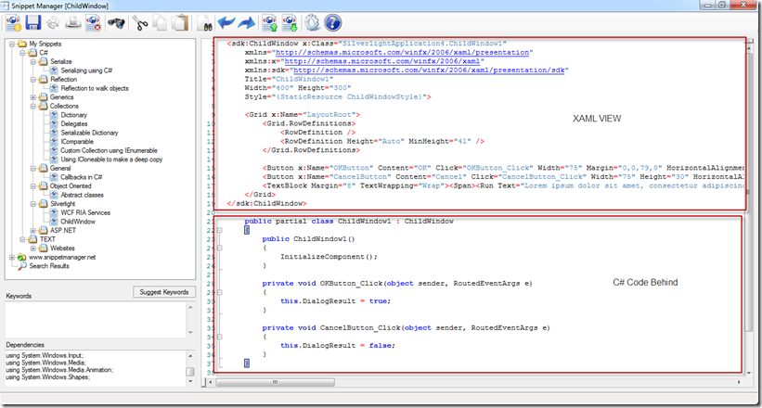The width and height of the screenshot is (762, 408).
Task: Expand the Websites folder
Action: coord(33,249)
